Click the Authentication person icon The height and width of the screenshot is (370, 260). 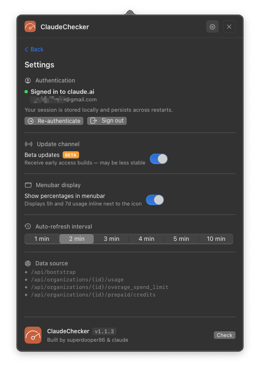(28, 81)
